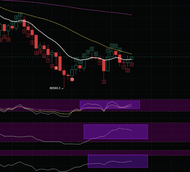Select the red 7 count marker
The height and width of the screenshot is (172, 190).
click(x=48, y=60)
